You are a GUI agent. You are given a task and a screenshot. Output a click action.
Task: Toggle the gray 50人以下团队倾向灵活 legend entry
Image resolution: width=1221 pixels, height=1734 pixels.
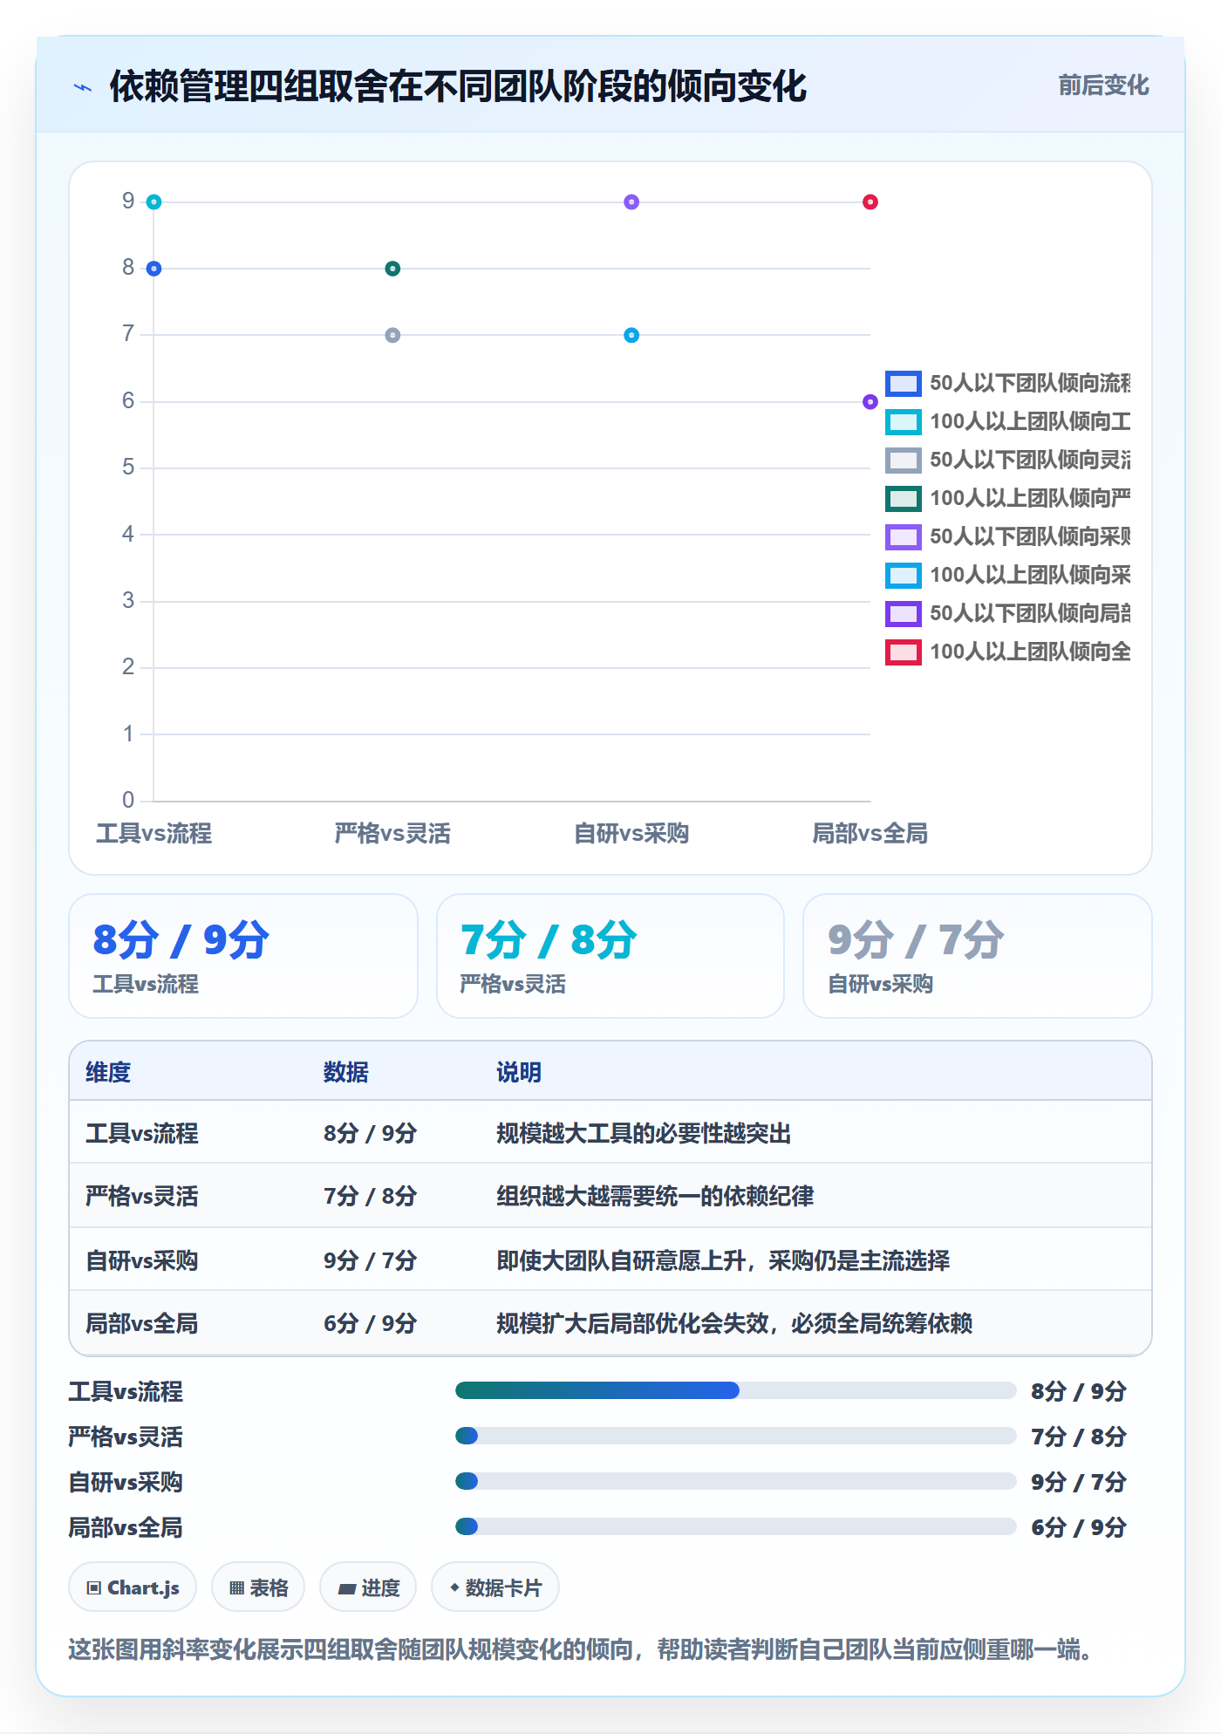pos(1008,460)
